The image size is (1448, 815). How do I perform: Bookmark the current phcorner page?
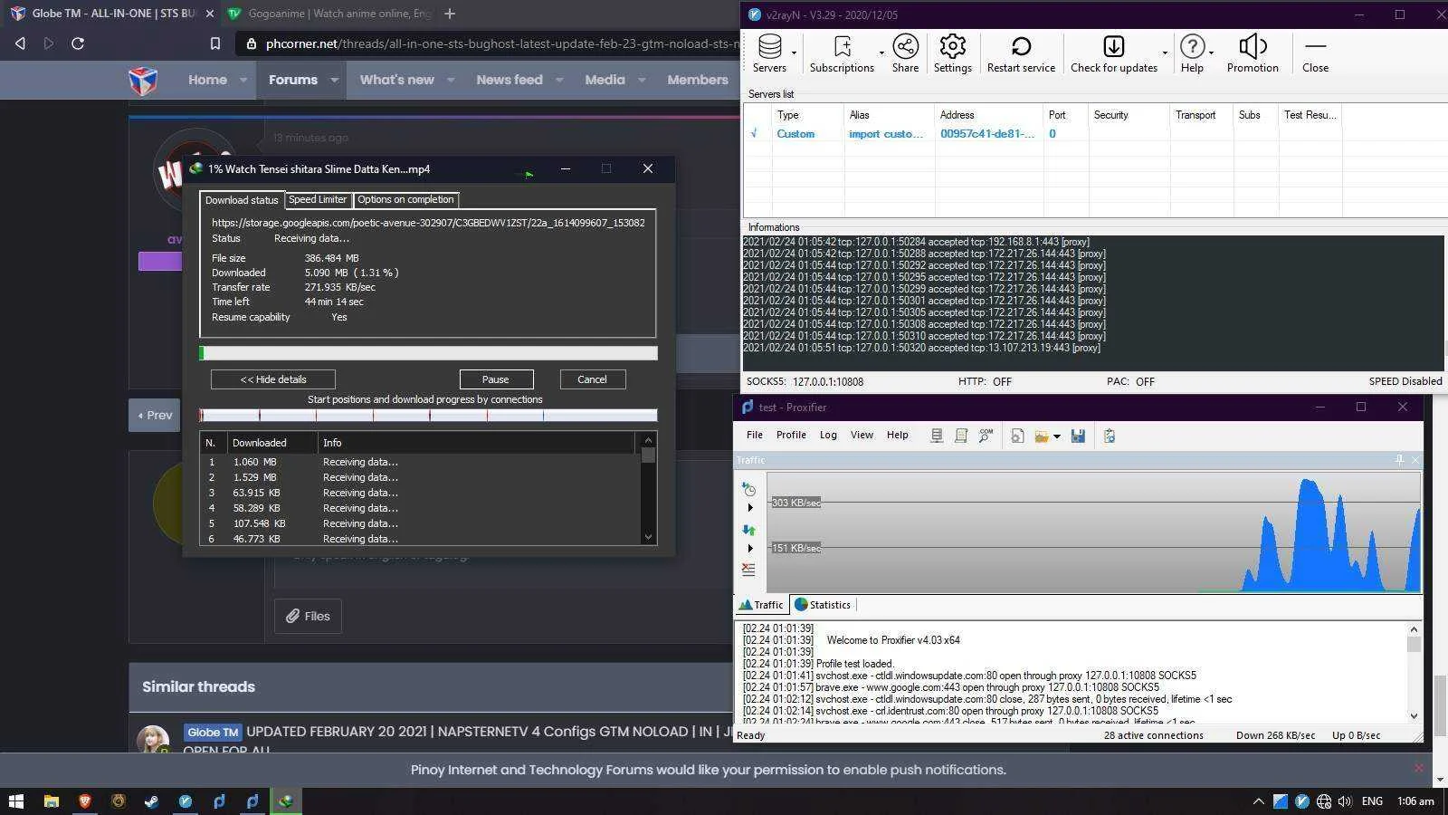[x=214, y=43]
